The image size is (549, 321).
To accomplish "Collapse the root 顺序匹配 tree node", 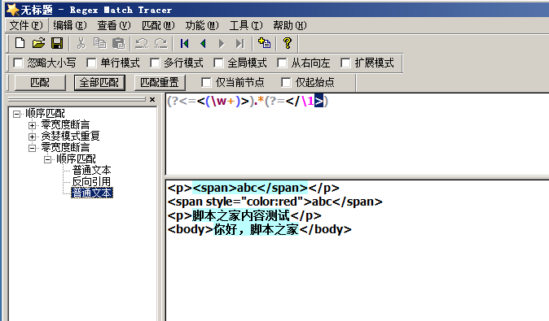I will click(x=16, y=114).
